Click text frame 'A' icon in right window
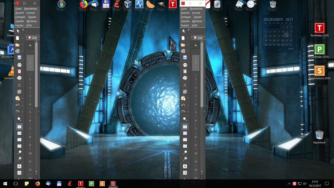334x188 pixels. 185,166
